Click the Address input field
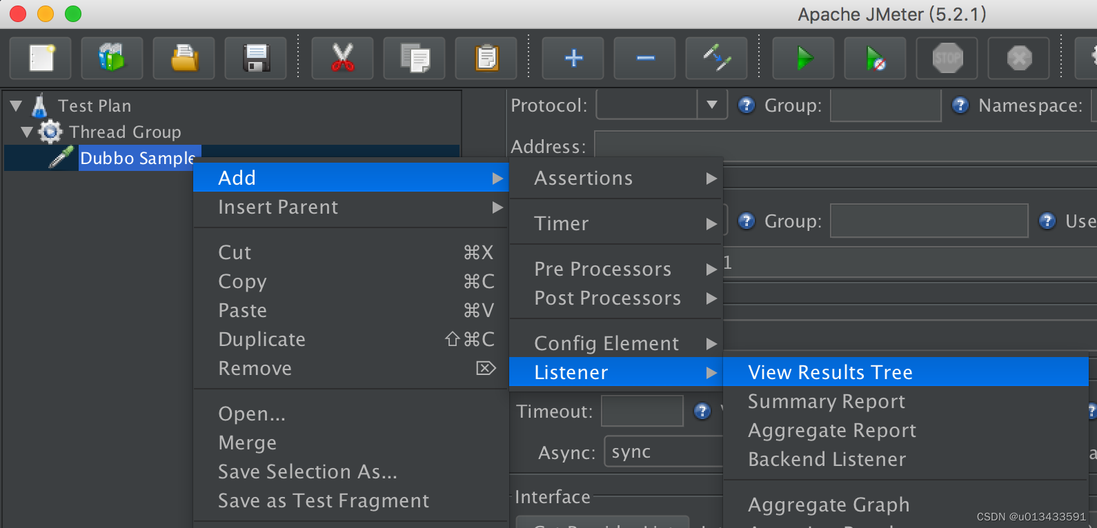The height and width of the screenshot is (528, 1097). [846, 146]
